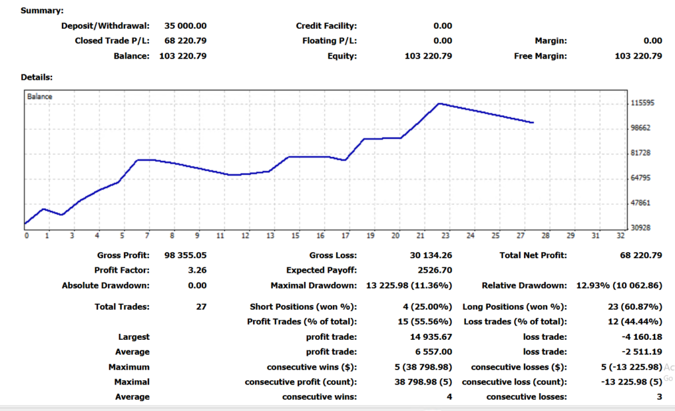Click the Closed Trade P/L label
The image size is (675, 411).
point(112,41)
